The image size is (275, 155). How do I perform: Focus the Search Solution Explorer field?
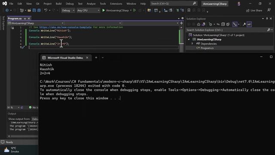[226, 30]
